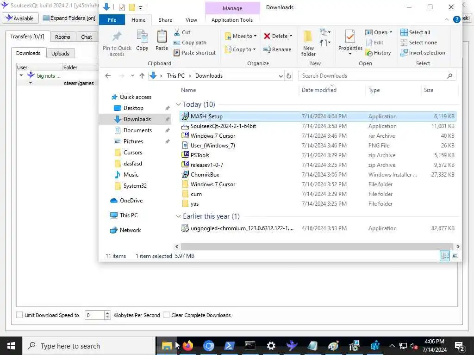Collapse the big nuts user tree node
The image size is (474, 355).
(x=21, y=75)
